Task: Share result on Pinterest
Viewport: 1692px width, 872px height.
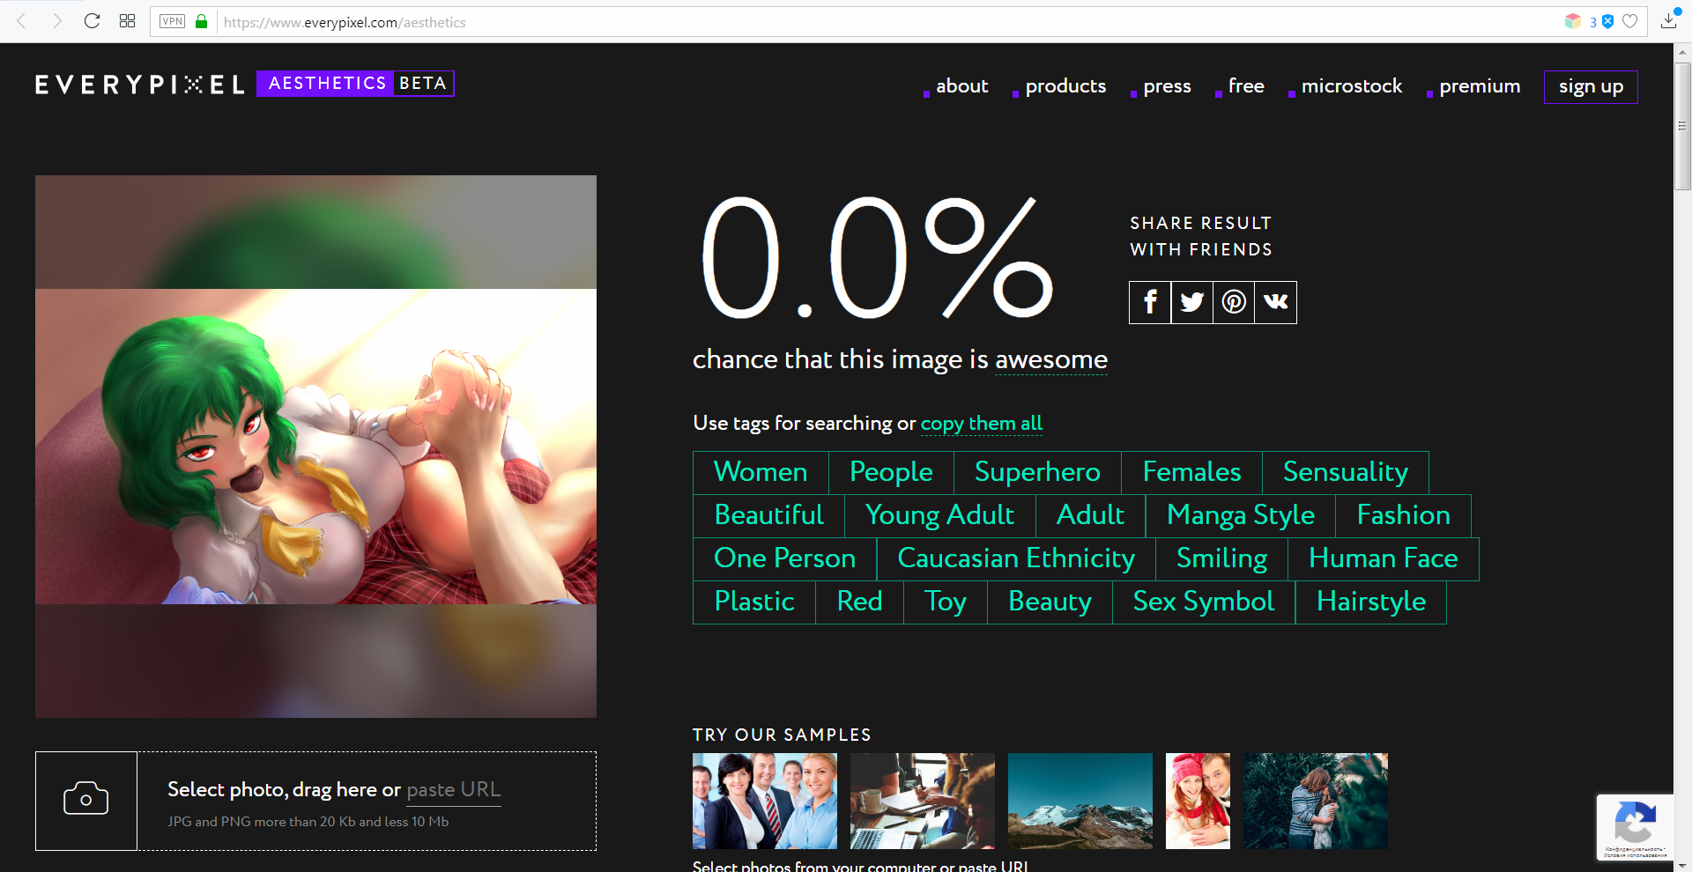Action: (x=1234, y=302)
